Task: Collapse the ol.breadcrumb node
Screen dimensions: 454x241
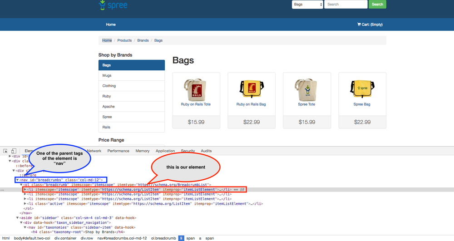Action: coord(21,185)
